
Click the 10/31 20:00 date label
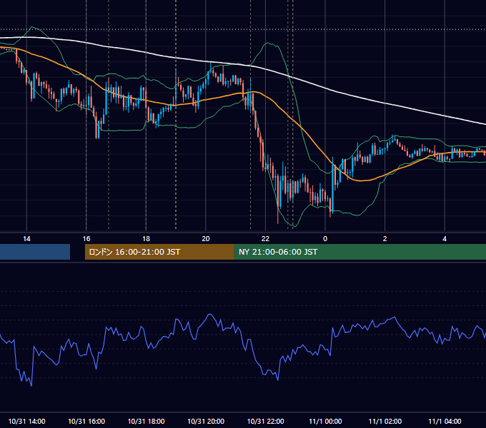tap(206, 421)
